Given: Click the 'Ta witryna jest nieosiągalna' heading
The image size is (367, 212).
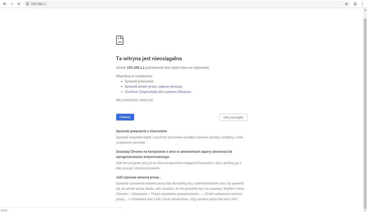Looking at the screenshot, I should pos(149,59).
